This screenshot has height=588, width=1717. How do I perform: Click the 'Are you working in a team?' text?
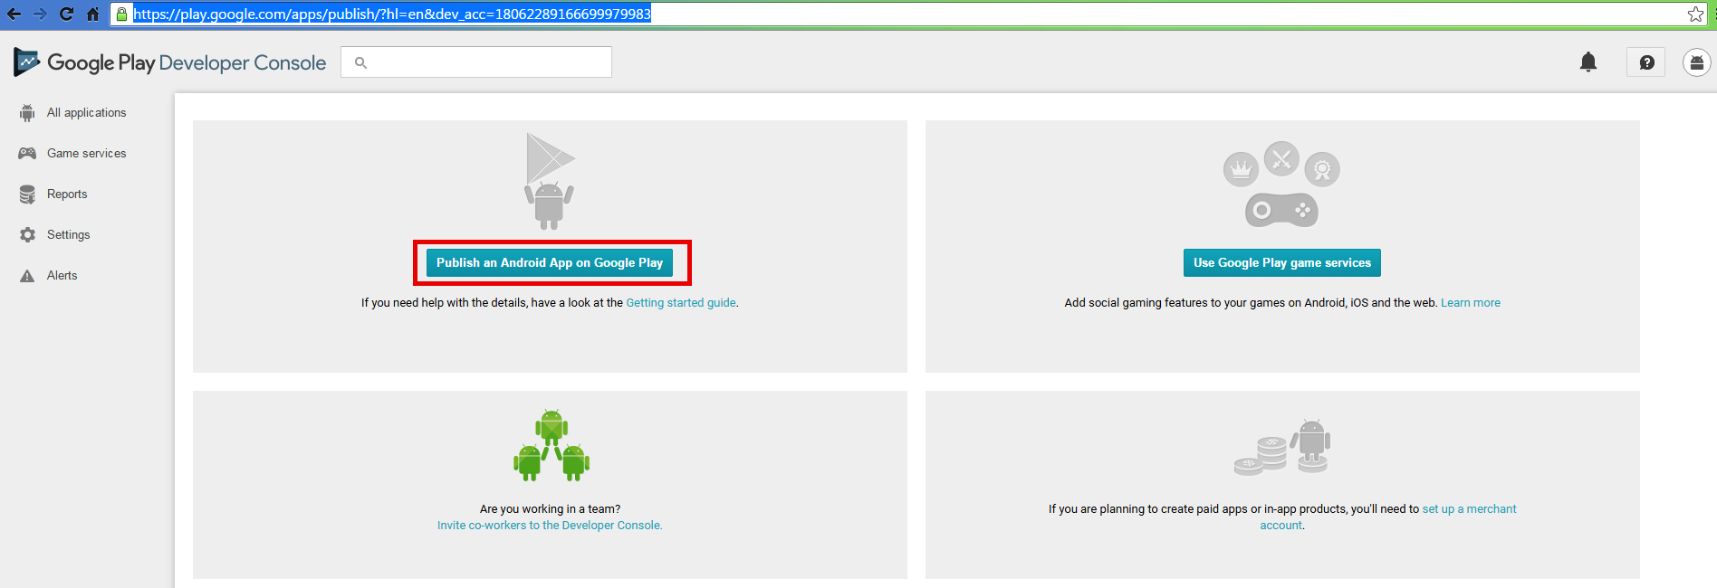pos(551,509)
